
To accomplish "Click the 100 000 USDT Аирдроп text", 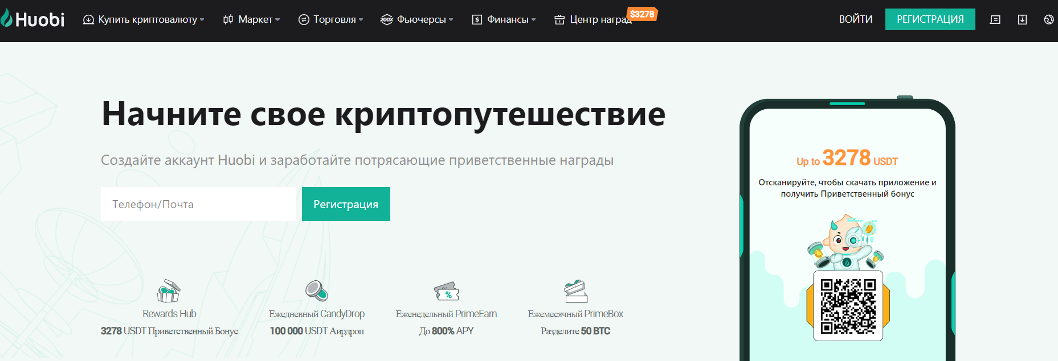I will [317, 331].
